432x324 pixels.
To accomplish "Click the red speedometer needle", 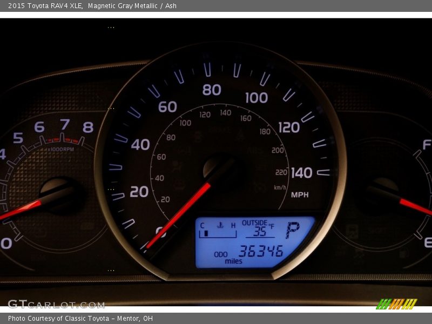I will click(179, 215).
